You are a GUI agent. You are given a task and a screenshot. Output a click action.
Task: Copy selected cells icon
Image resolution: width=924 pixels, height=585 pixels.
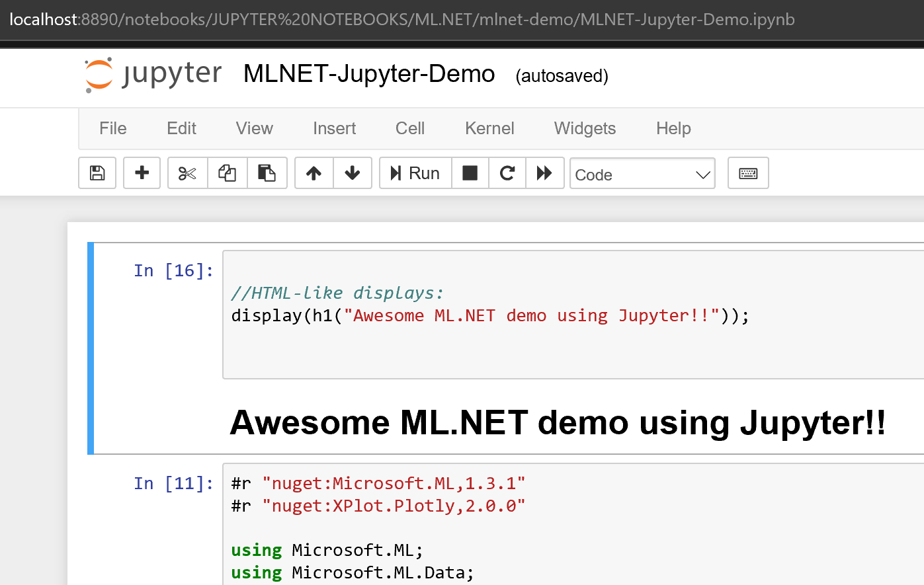pos(228,173)
